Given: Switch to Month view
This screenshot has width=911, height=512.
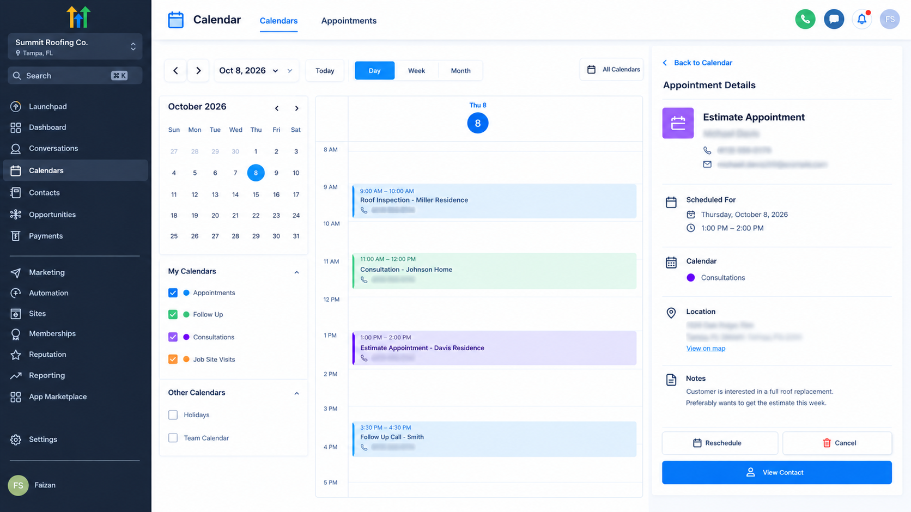Looking at the screenshot, I should (x=460, y=71).
